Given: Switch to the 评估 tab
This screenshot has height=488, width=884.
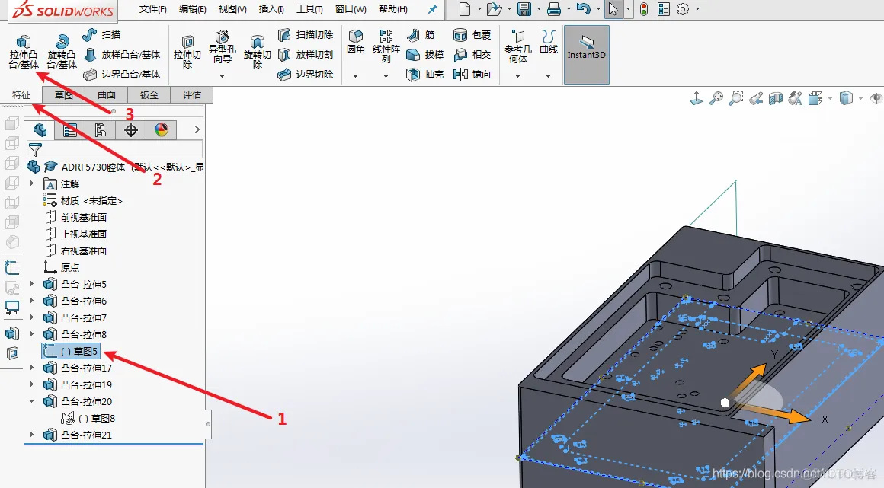Looking at the screenshot, I should click(192, 94).
